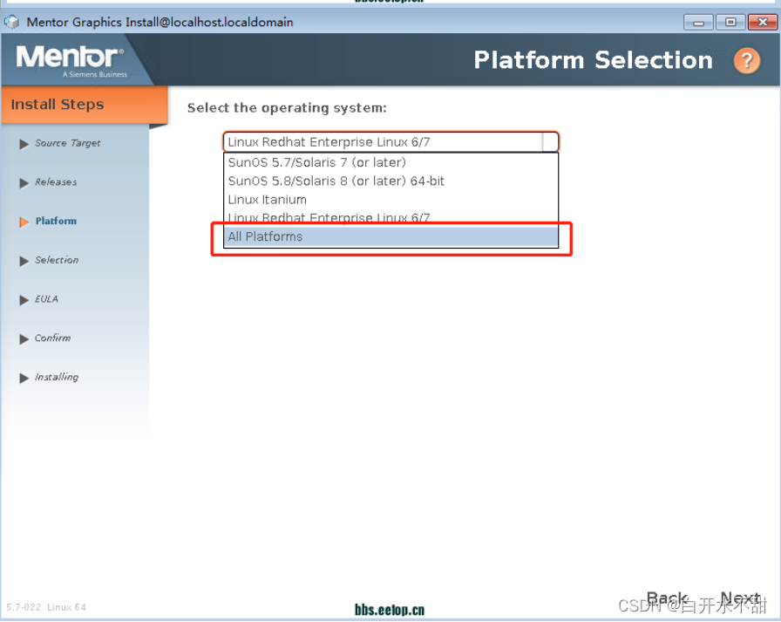The image size is (781, 622).
Task: Click the Next button
Action: tap(741, 598)
